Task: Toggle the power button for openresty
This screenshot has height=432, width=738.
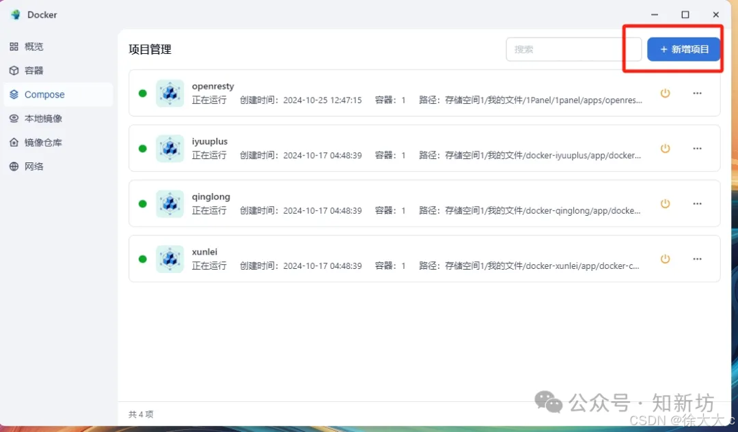Action: (665, 93)
